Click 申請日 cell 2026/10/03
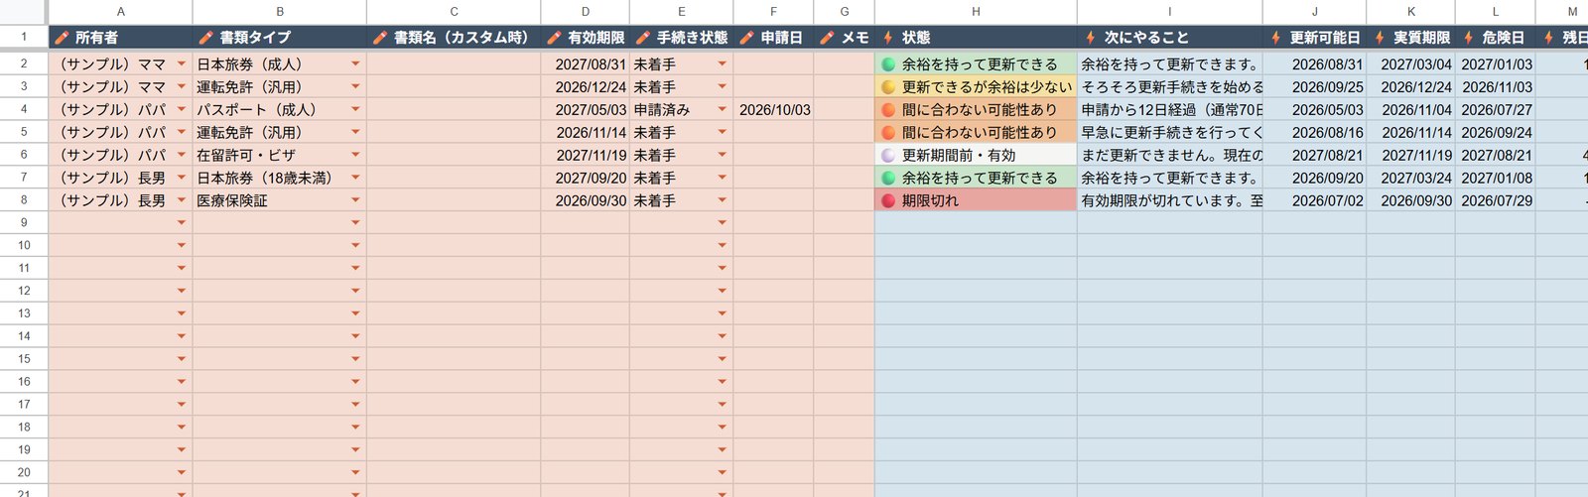Viewport: 1588px width, 497px height. 774,110
